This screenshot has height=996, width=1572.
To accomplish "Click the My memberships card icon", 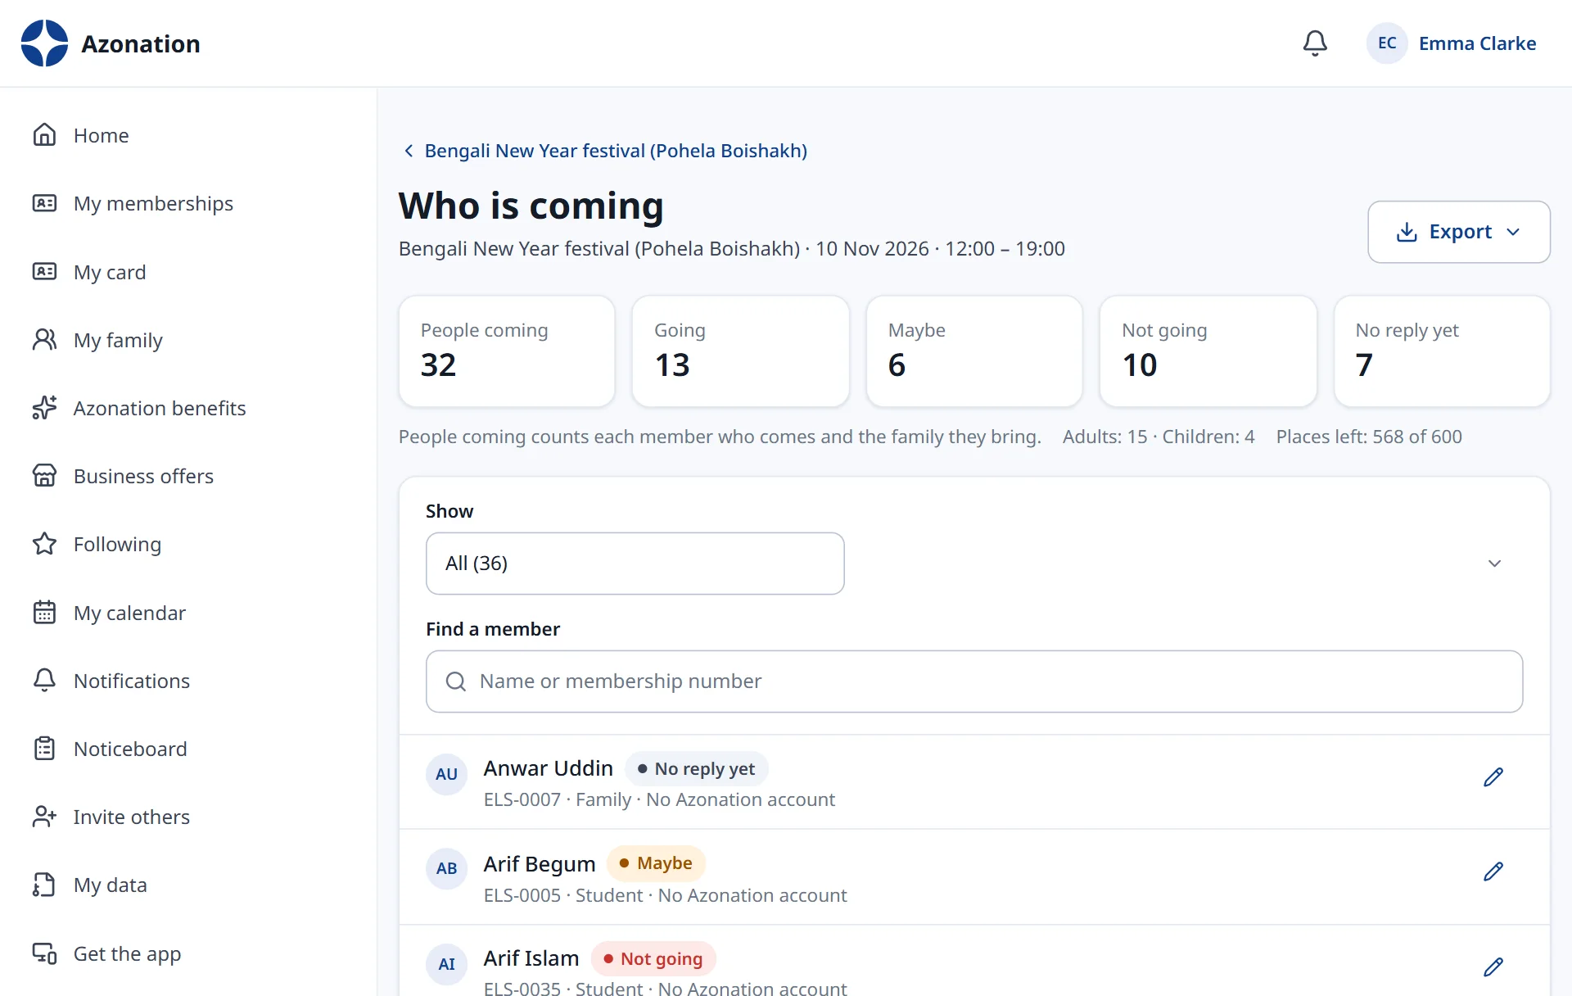I will [44, 203].
